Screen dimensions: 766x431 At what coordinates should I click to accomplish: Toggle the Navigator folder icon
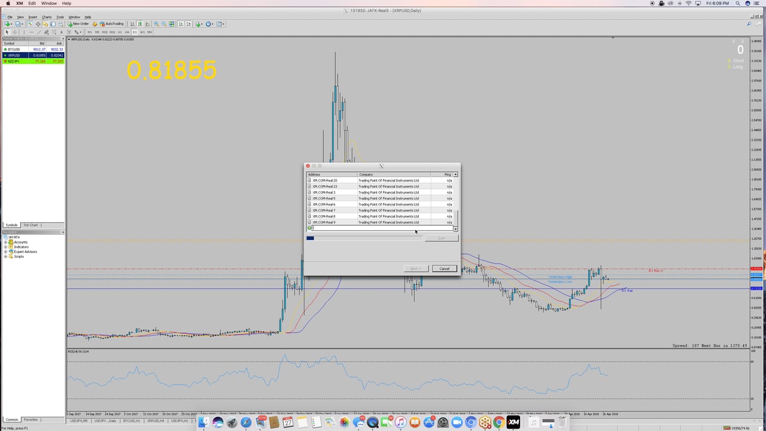point(45,24)
